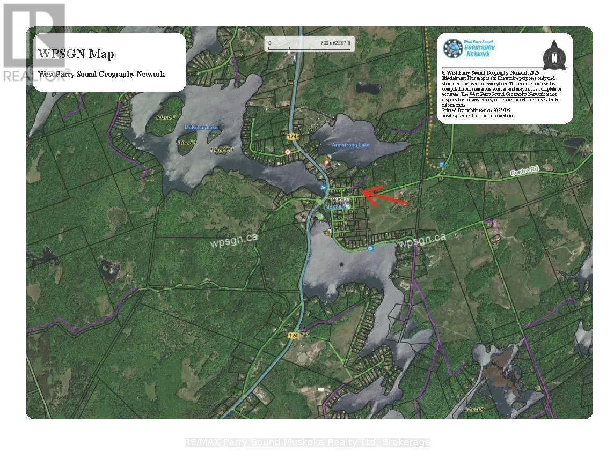Click the Geography Network globe logo

[x=452, y=48]
